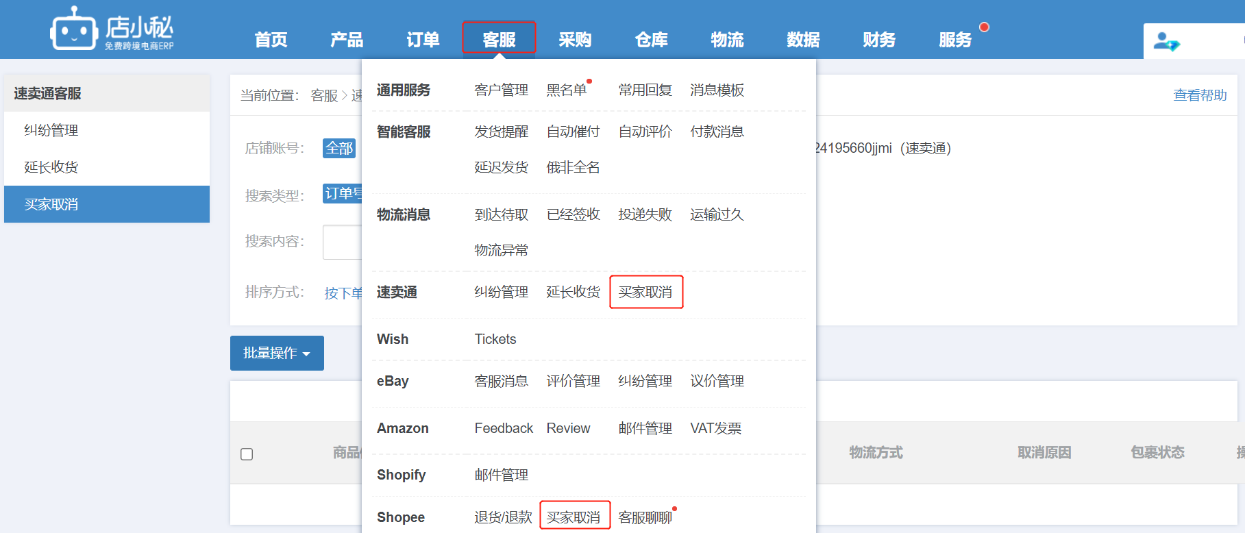1245x533 pixels.
Task: Open 议价管理 under eBay
Action: pyautogui.click(x=717, y=381)
